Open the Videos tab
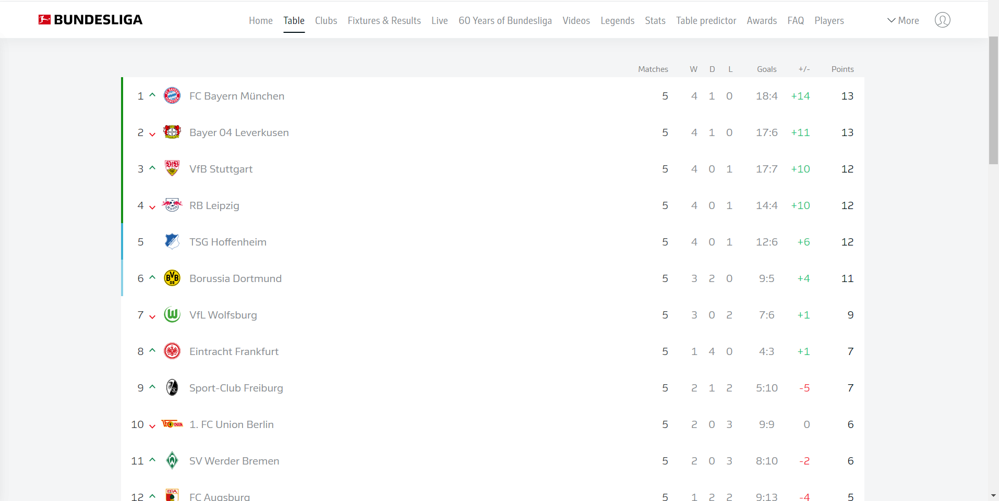This screenshot has height=501, width=999. 576,20
